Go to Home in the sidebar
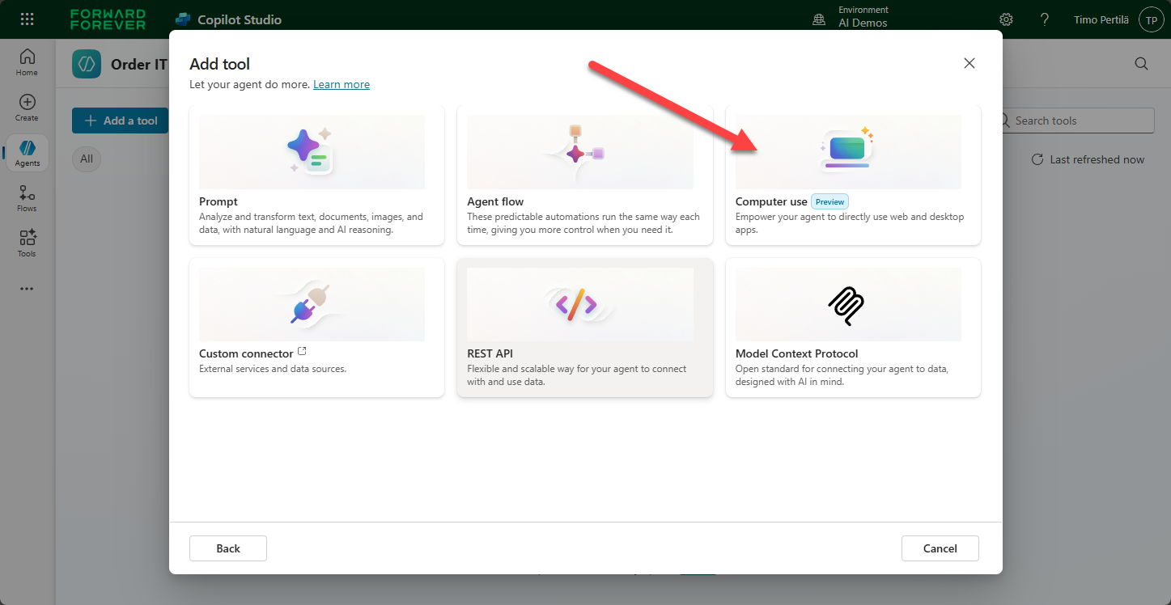1171x605 pixels. [x=27, y=62]
